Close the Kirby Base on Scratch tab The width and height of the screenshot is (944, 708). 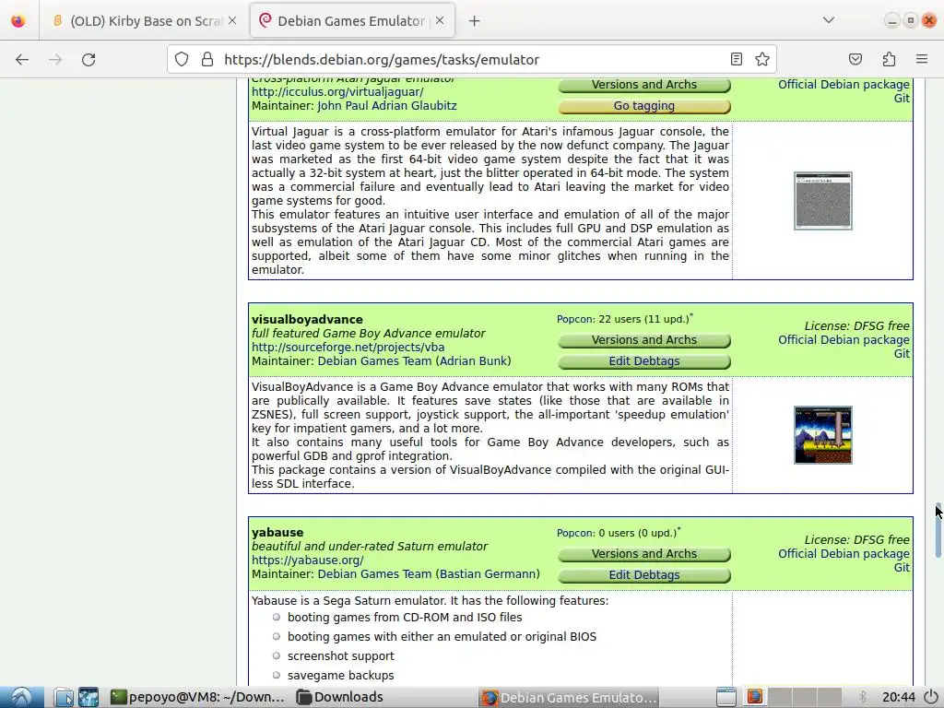click(232, 20)
